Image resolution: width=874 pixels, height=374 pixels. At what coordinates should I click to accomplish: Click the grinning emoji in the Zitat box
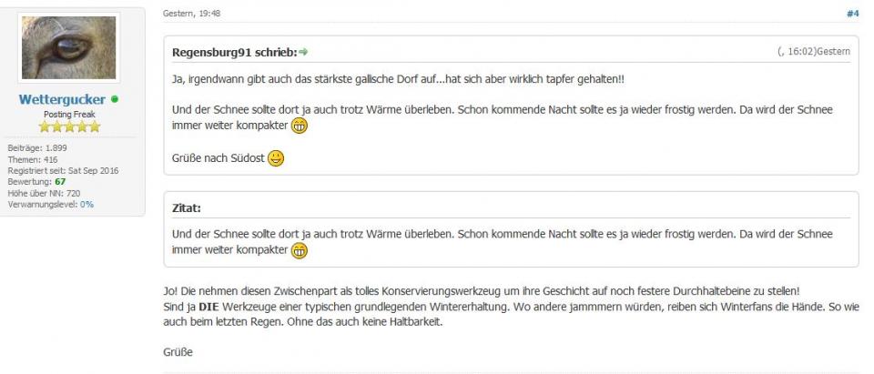pos(300,250)
